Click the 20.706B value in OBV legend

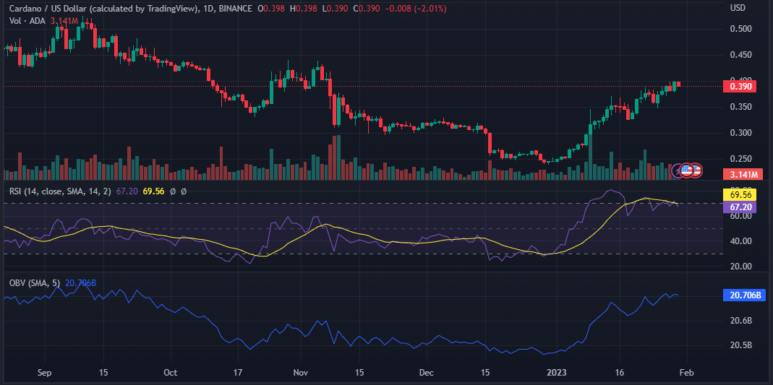(81, 282)
